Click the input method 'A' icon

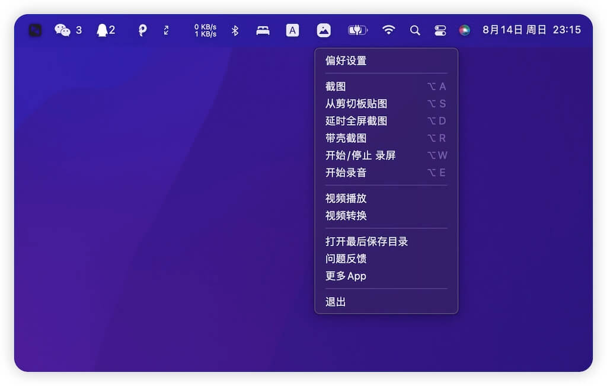[x=293, y=30]
